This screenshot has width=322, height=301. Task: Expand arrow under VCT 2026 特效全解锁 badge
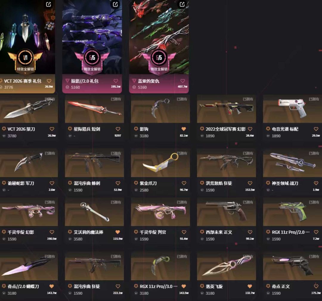point(25,73)
